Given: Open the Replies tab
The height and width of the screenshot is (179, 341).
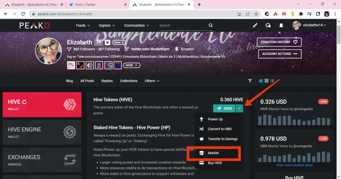Looking at the screenshot, I should click(x=107, y=81).
